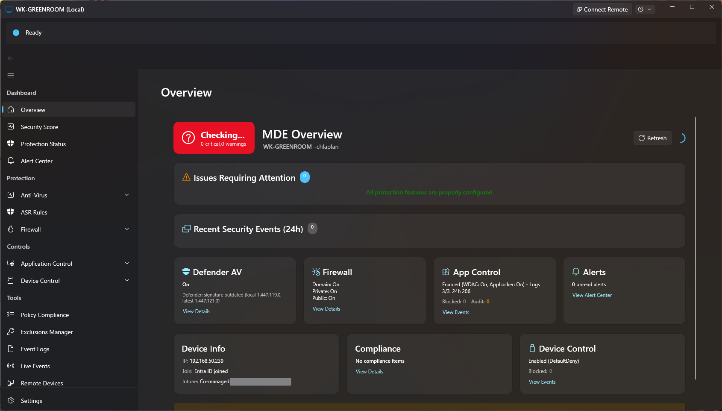Click the Intune co-managed progress bar
722x411 pixels.
[261, 382]
